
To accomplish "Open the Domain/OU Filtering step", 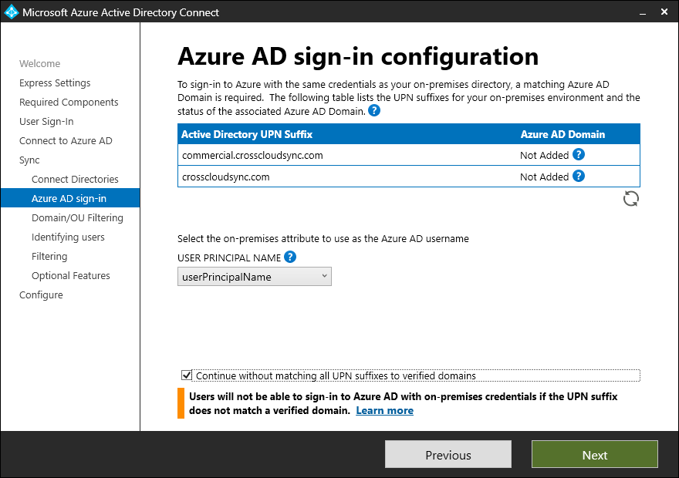I will pos(80,217).
